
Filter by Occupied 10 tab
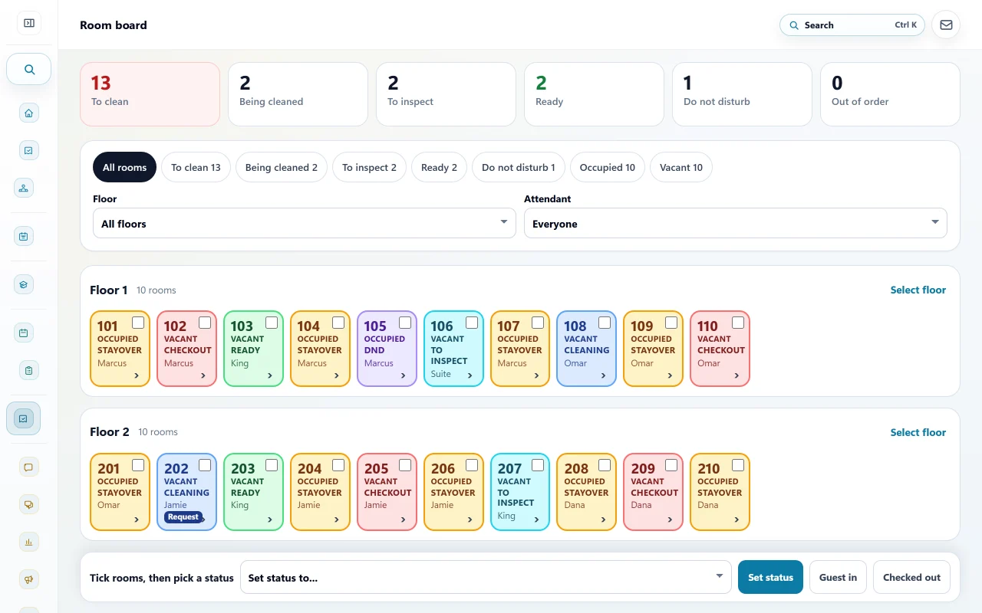pyautogui.click(x=608, y=167)
